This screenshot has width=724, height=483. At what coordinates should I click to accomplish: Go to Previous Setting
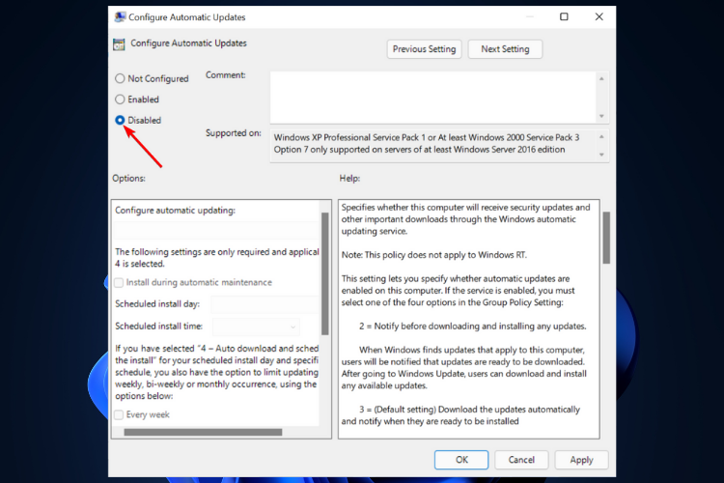pyautogui.click(x=423, y=49)
